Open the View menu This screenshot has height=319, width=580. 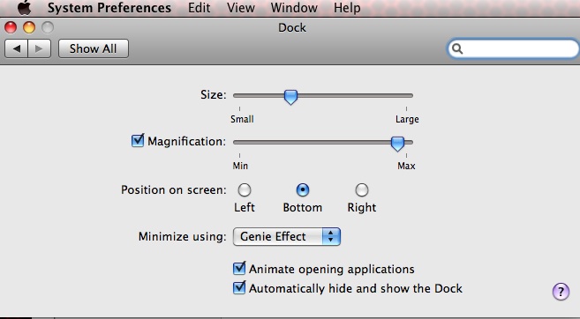click(x=241, y=8)
